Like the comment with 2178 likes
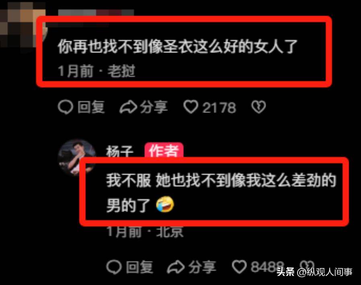Screen dimensions: 361x285 (x=191, y=107)
